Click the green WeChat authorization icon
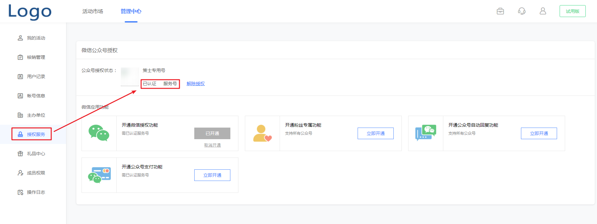Image resolution: width=597 pixels, height=224 pixels. tap(99, 133)
